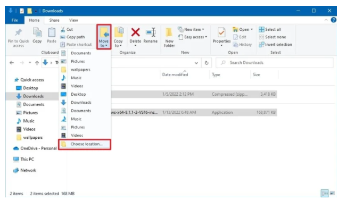346x208 pixels.
Task: Select Quick access in navigation pane
Action: pos(29,80)
